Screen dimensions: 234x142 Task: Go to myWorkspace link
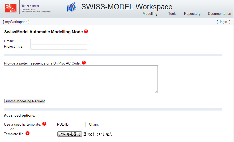pyautogui.click(x=16, y=22)
